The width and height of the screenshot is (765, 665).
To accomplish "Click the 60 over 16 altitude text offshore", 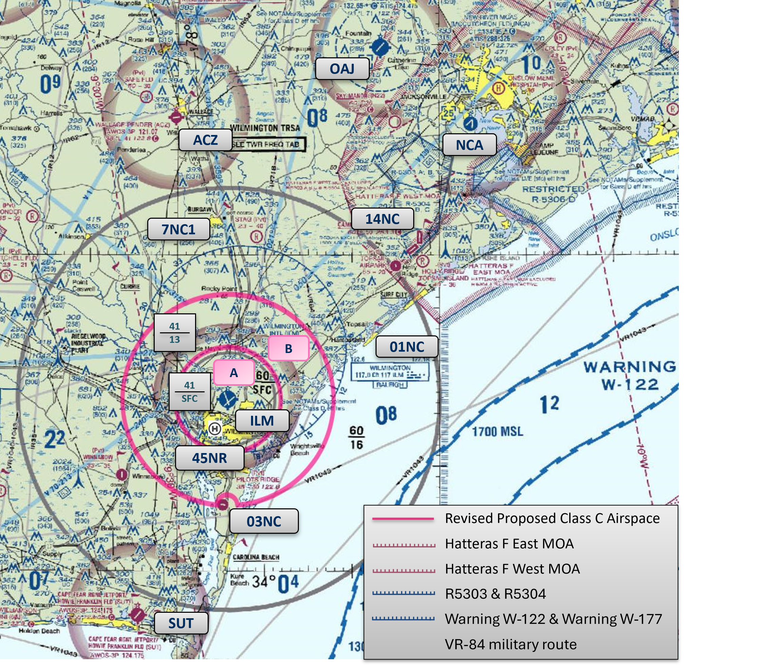I will 356,437.
